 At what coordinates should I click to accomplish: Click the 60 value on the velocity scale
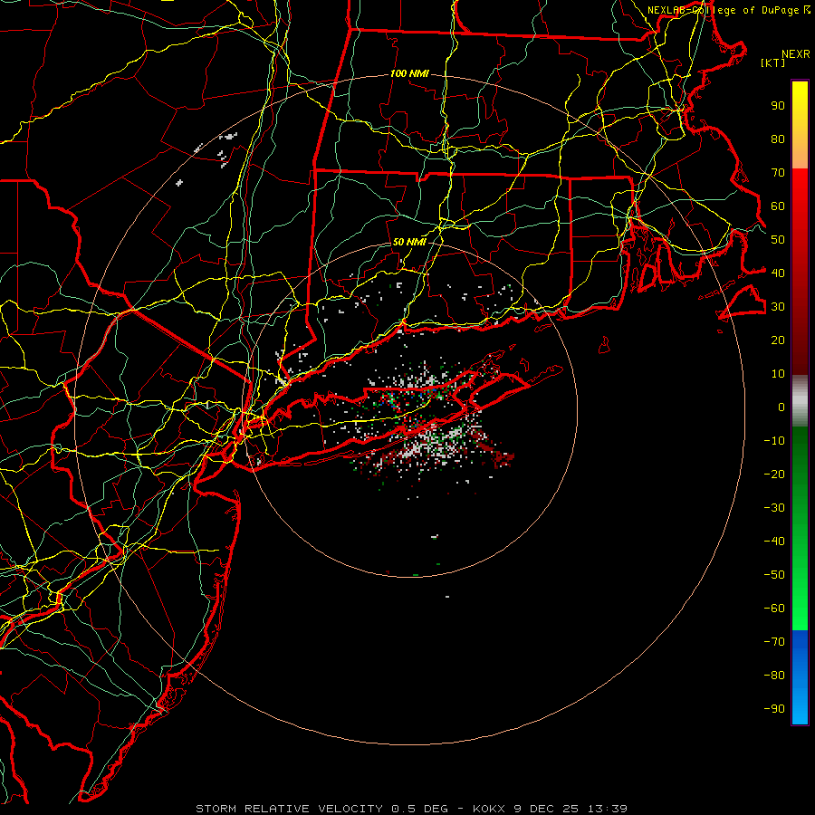pyautogui.click(x=778, y=206)
